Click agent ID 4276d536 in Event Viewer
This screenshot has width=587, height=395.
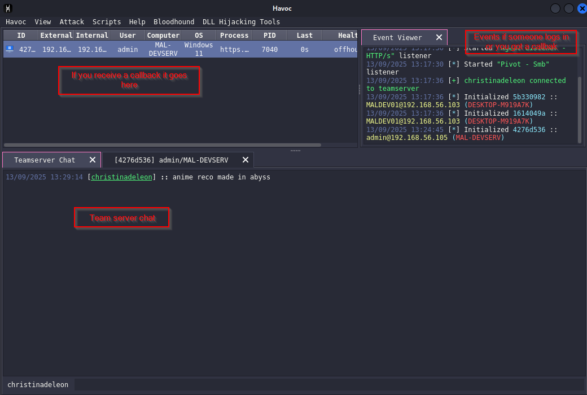tap(529, 130)
